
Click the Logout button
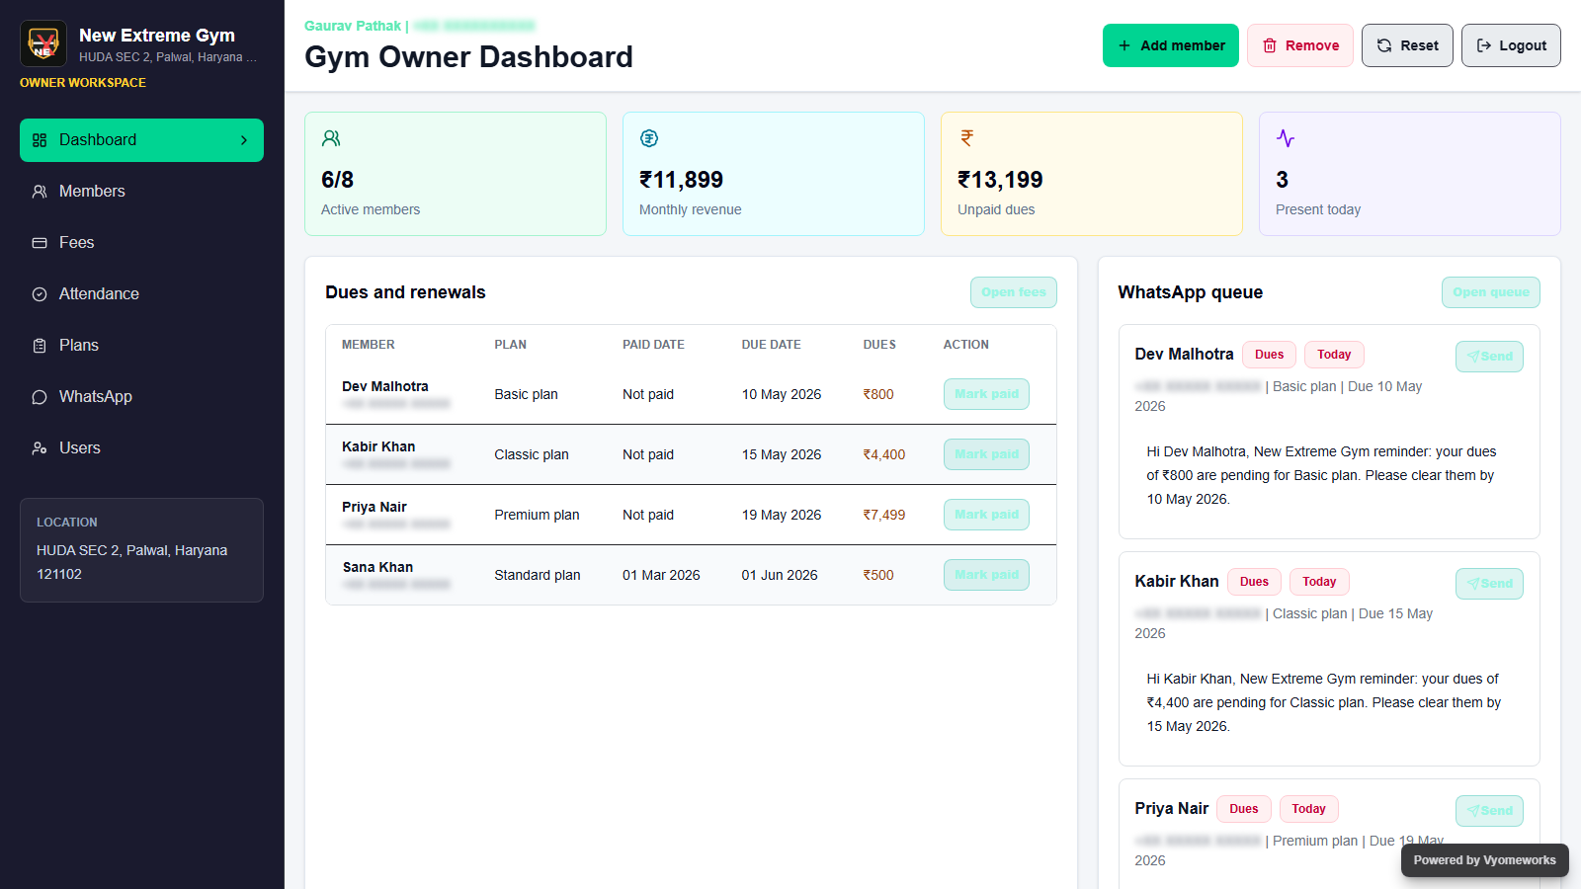(1511, 45)
